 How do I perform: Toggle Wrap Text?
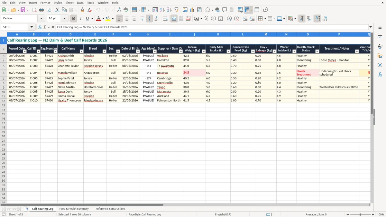coord(165,19)
